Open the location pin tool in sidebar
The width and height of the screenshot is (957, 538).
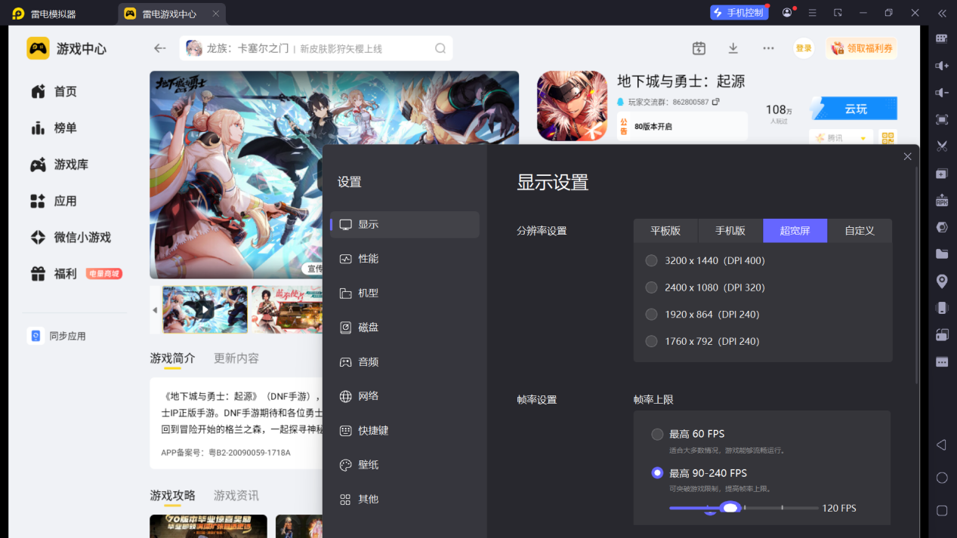pos(942,281)
